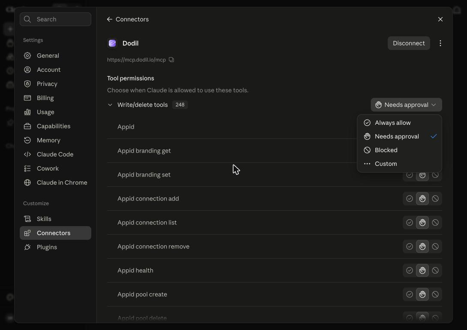Click the Capabilities briefcase icon
The height and width of the screenshot is (330, 467).
pyautogui.click(x=27, y=126)
